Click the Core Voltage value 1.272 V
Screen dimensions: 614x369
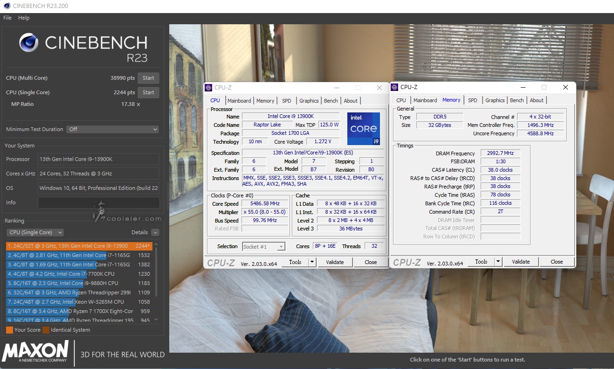322,141
